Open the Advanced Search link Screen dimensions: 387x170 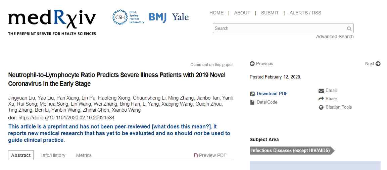(335, 37)
